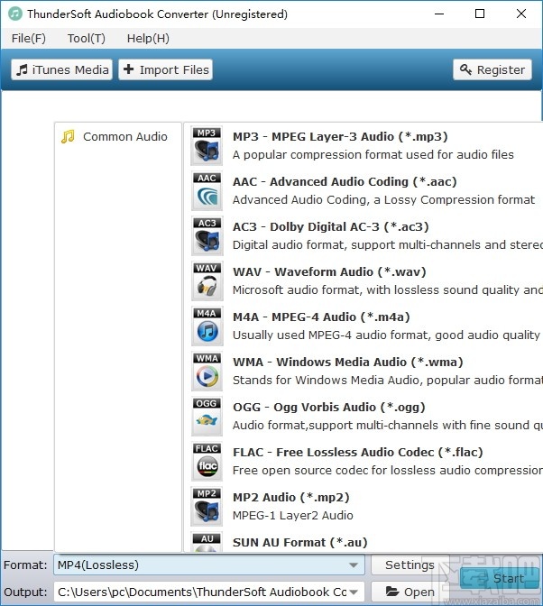Select AC3 - Dolby Digital AC-3 title
Screen dimensions: 543x606
coord(331,226)
